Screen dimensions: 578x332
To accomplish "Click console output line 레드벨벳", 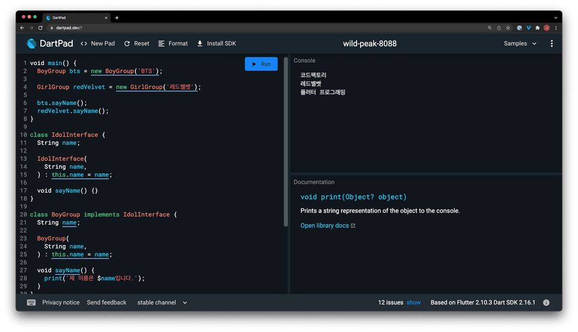I will 311,84.
